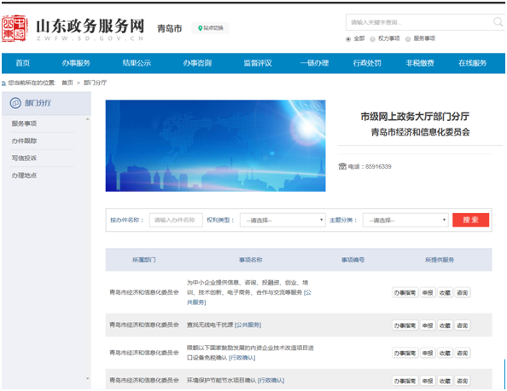Click 收藏 for 进口设备免税确认 row

pos(445,354)
